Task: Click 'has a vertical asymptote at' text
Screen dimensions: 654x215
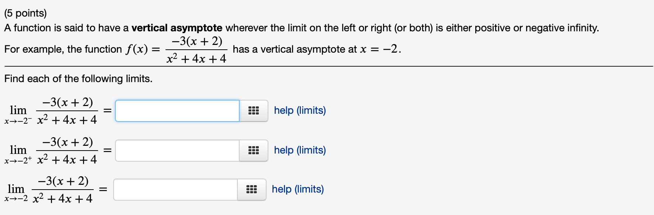Action: [x=295, y=49]
